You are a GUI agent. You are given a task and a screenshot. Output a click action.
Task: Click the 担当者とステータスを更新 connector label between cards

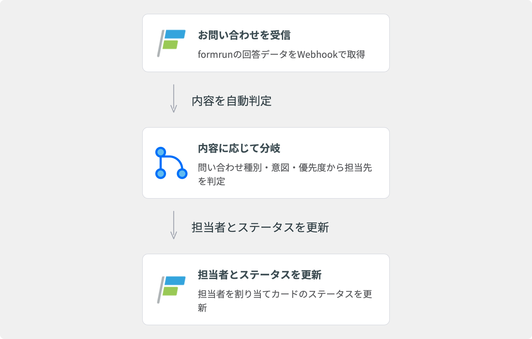pos(260,227)
